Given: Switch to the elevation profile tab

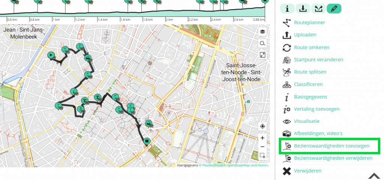Looking at the screenshot, I should tap(318, 9).
